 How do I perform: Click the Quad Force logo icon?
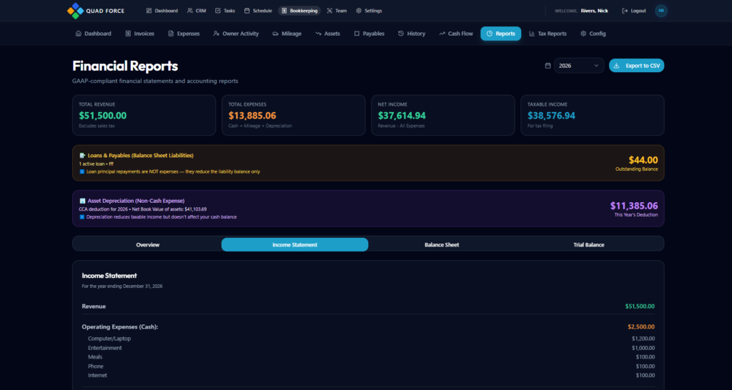(74, 11)
